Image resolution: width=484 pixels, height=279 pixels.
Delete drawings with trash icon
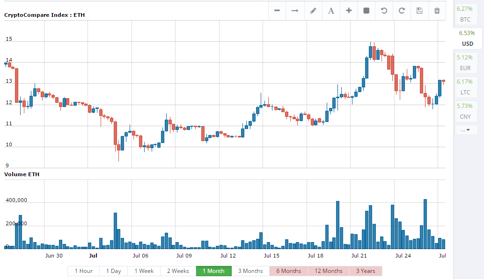pos(437,10)
